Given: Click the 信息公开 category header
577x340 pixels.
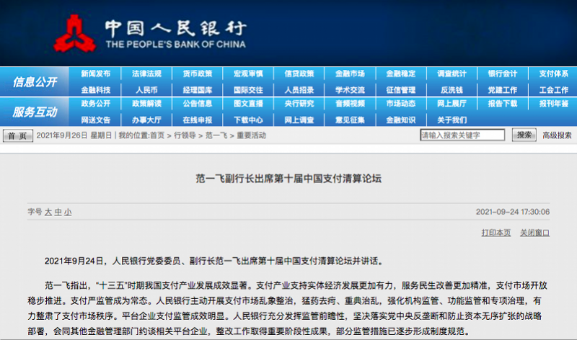Looking at the screenshot, I should coord(35,81).
